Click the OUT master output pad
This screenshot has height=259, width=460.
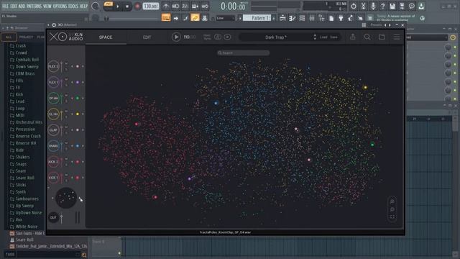coord(53,217)
